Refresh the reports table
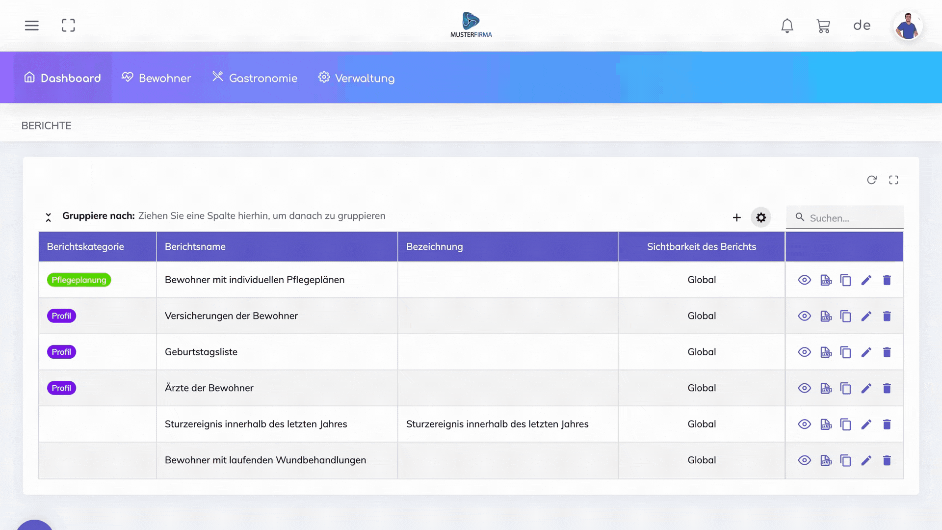The image size is (942, 530). tap(871, 180)
